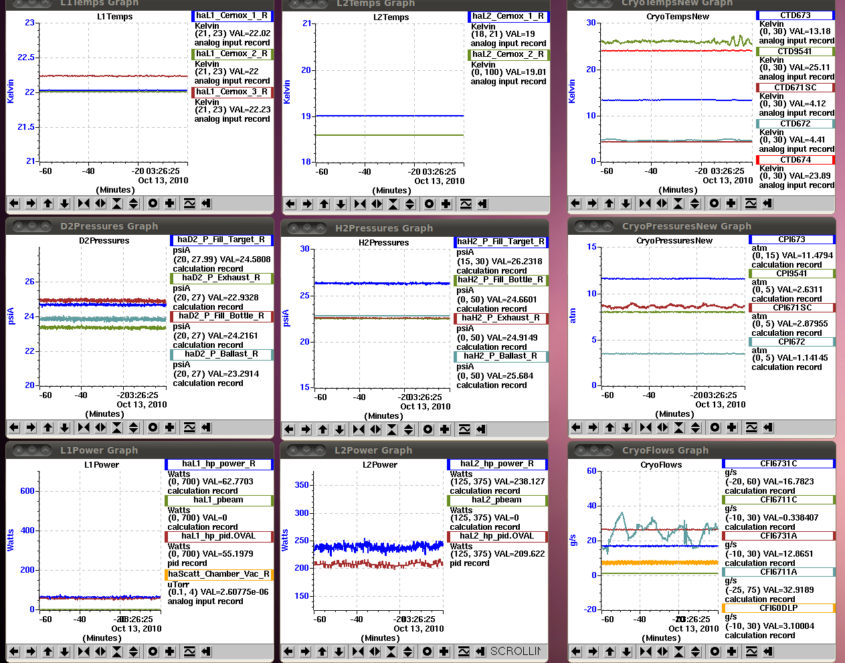The height and width of the screenshot is (663, 845).
Task: Zoom out horizontally on CryoPressuresNew graph
Action: point(662,428)
